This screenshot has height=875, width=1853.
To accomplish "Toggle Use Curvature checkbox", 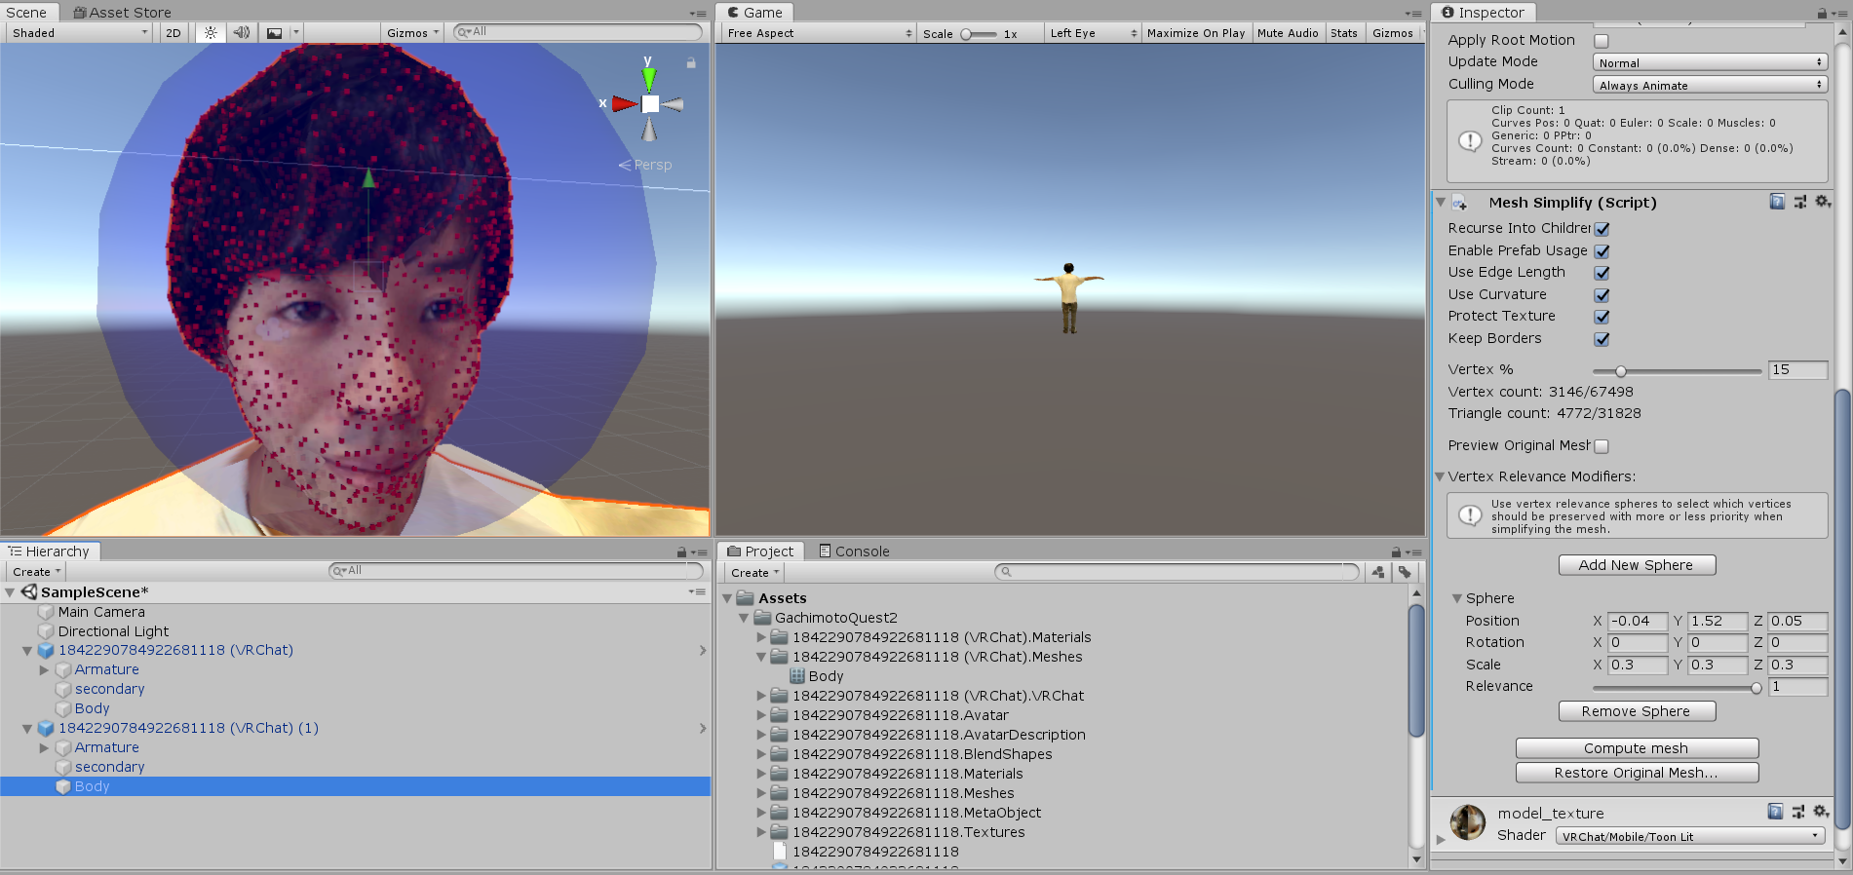I will [x=1602, y=295].
